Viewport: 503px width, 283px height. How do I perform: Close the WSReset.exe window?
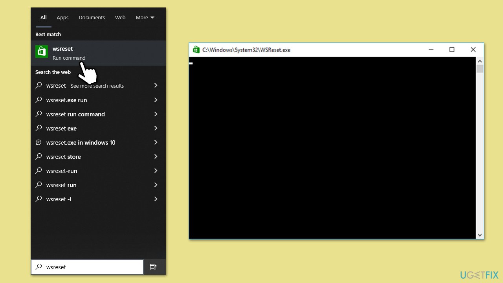473,50
